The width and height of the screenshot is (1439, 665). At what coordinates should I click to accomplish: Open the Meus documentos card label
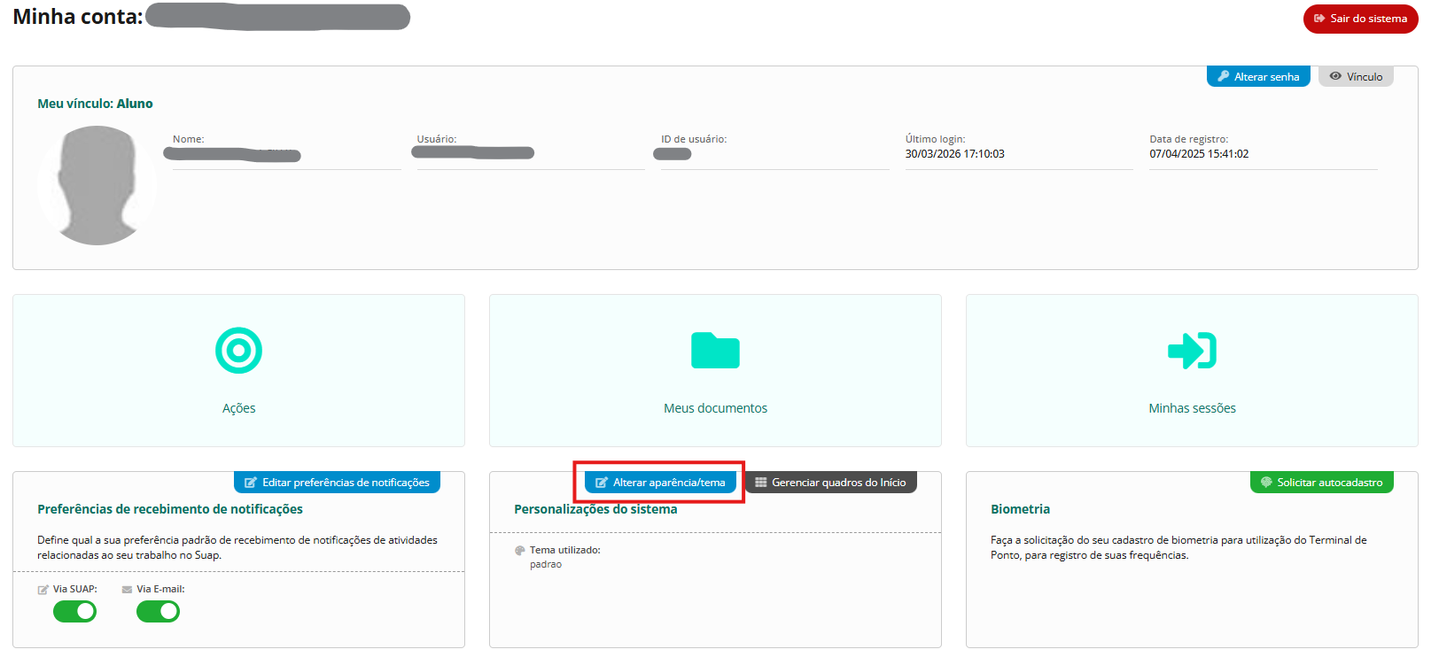click(x=715, y=408)
